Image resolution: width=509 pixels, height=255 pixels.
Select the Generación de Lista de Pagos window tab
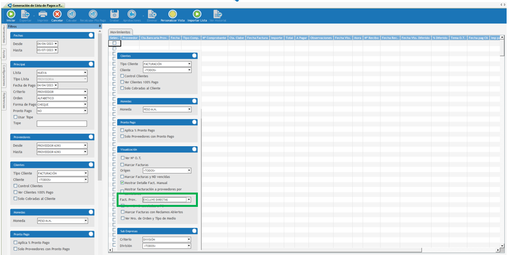click(x=36, y=6)
